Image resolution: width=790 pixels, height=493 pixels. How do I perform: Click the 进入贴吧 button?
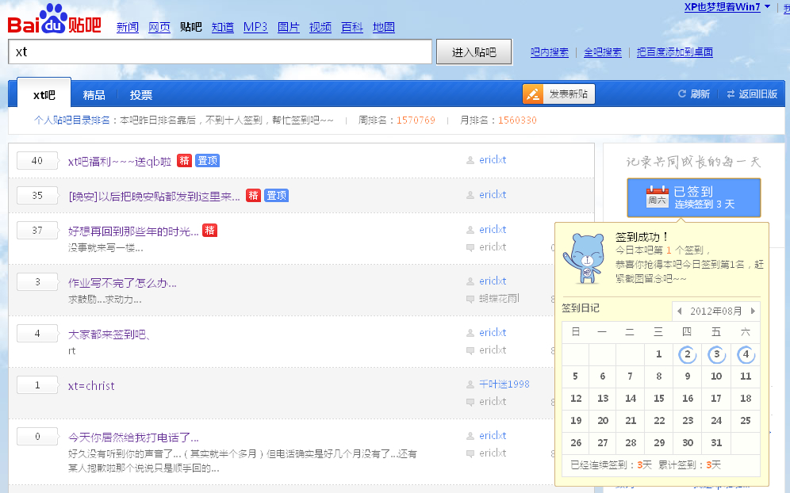(474, 52)
